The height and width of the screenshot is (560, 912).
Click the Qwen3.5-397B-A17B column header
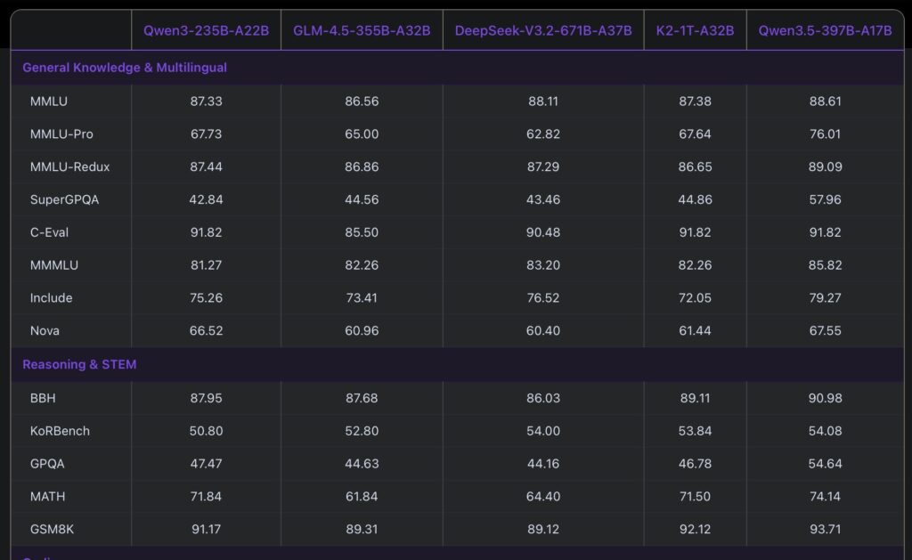tap(825, 30)
